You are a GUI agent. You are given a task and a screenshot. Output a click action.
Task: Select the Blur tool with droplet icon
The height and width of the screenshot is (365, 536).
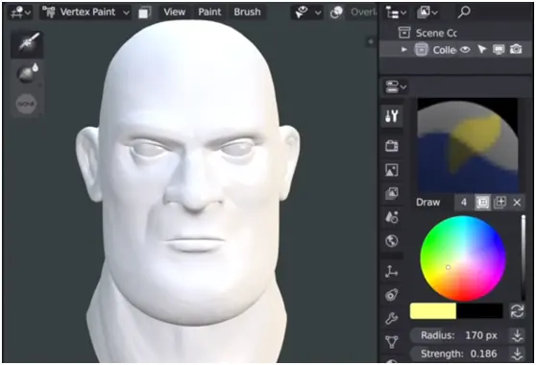27,73
